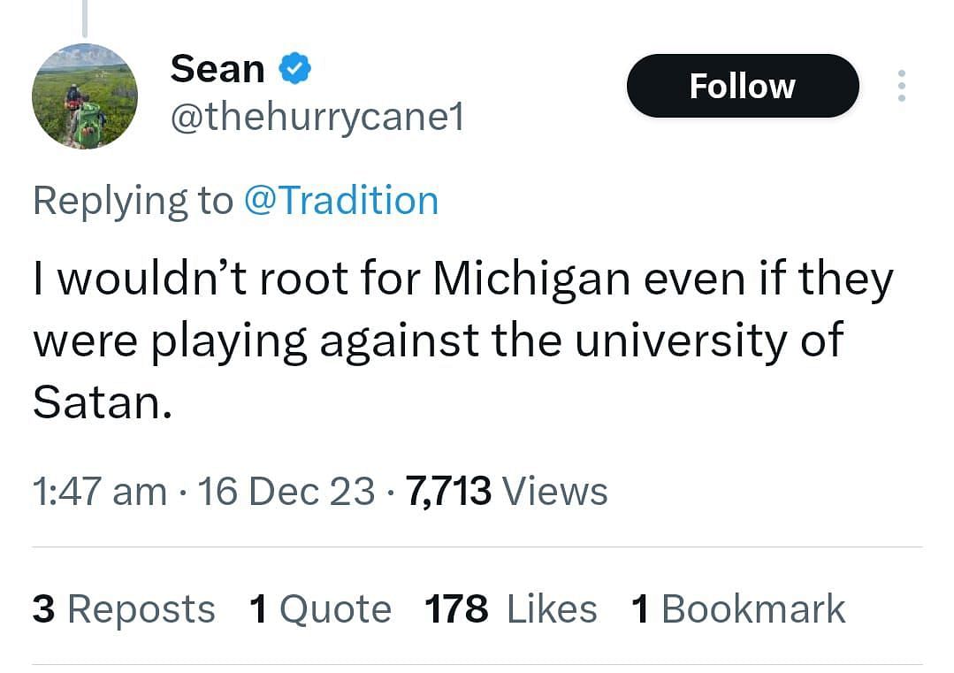View the 7,713 Views analytics
The width and height of the screenshot is (954, 673).
pyautogui.click(x=507, y=491)
